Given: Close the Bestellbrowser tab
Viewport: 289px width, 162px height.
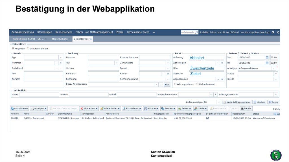Looking at the screenshot, I should [91, 39].
